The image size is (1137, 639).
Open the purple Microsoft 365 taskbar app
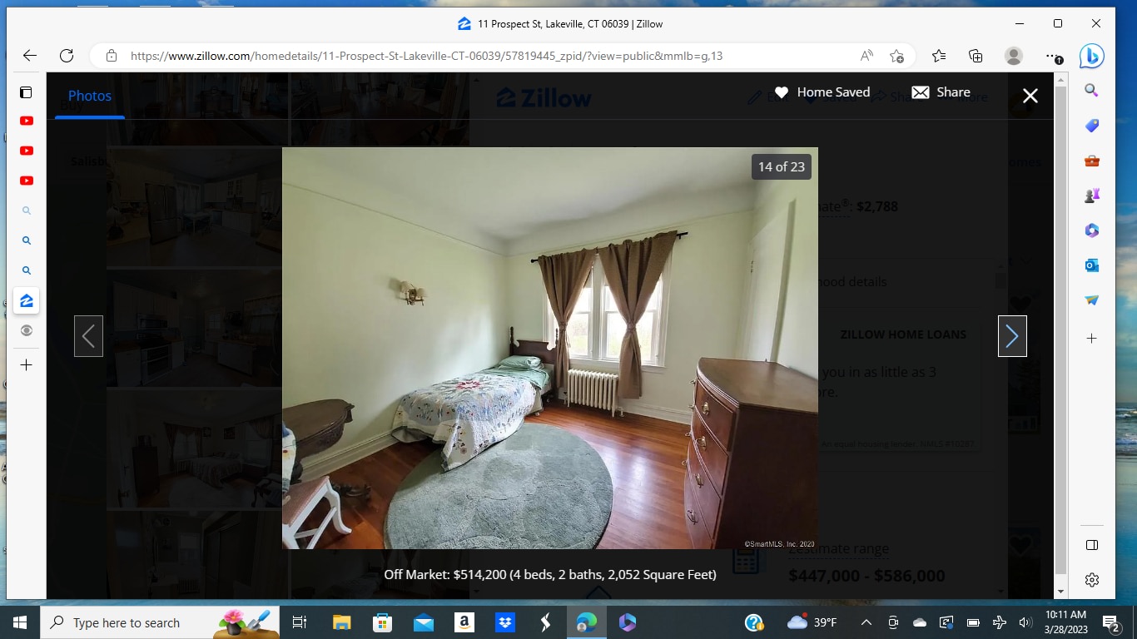[627, 622]
